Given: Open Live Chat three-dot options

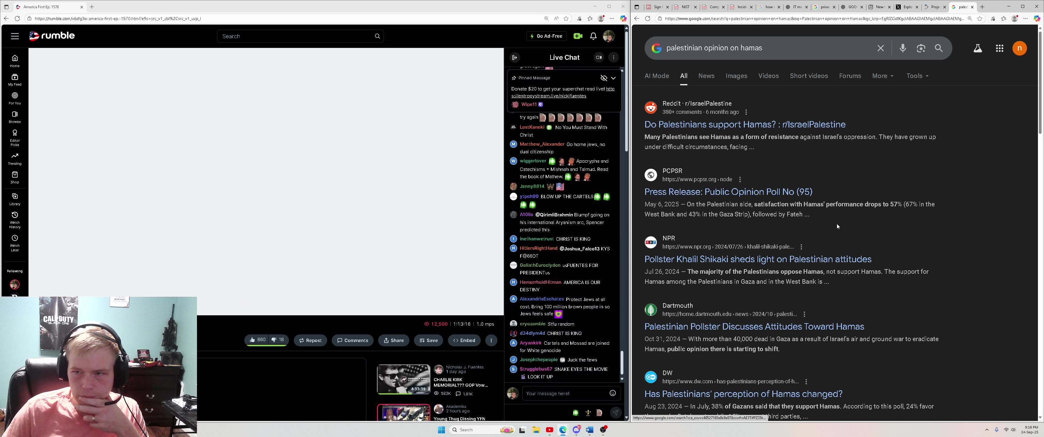Looking at the screenshot, I should (x=614, y=58).
